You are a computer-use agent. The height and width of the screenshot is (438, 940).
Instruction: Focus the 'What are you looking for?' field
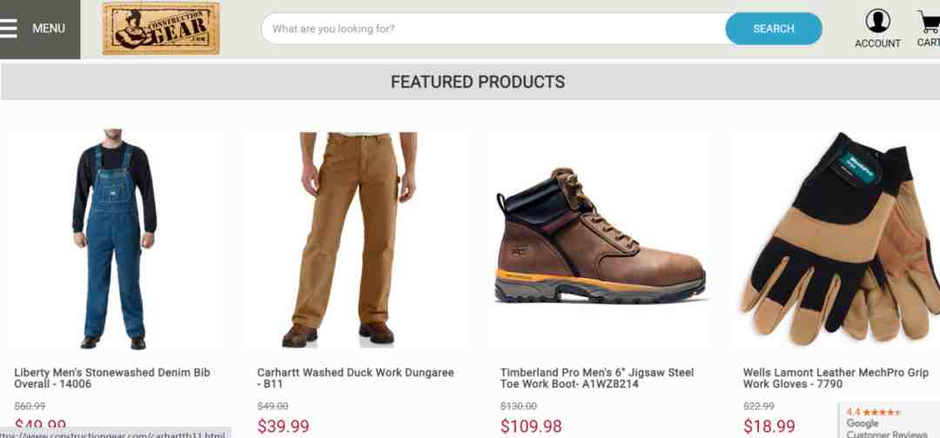click(x=493, y=29)
